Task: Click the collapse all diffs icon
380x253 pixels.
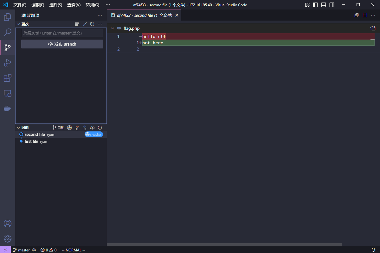Action: 357,15
